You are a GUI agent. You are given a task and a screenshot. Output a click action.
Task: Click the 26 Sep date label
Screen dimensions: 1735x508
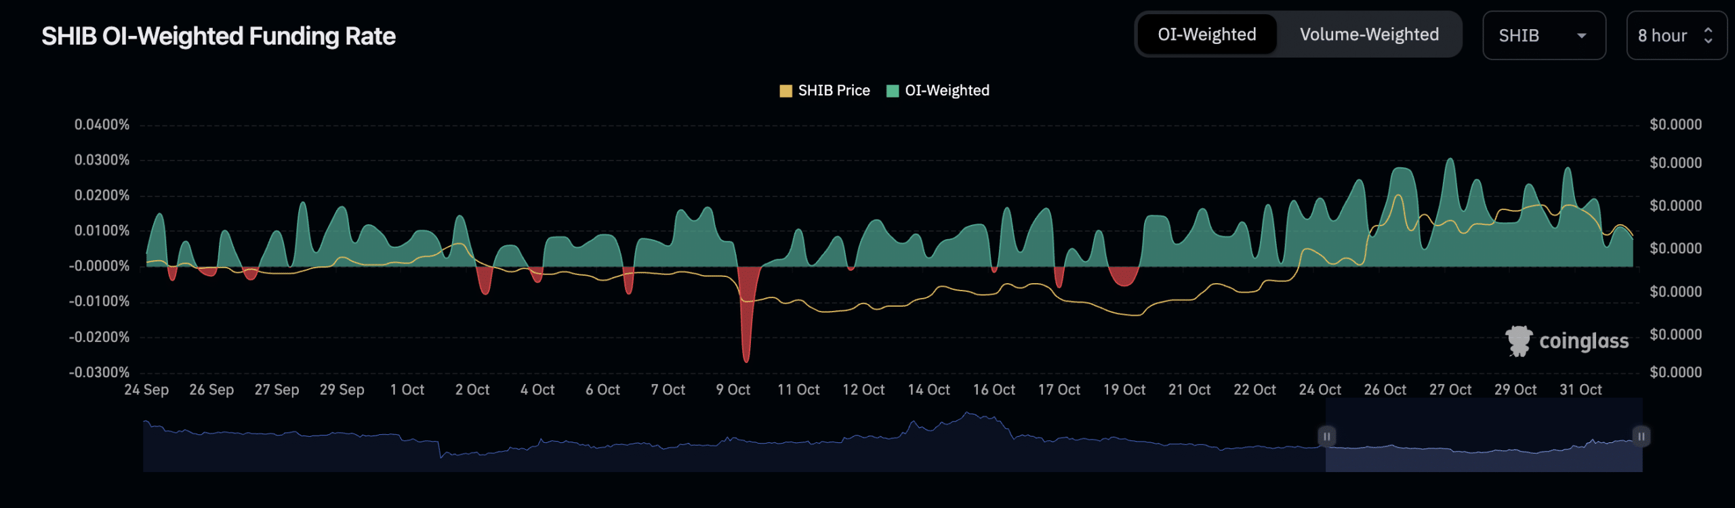tap(211, 390)
